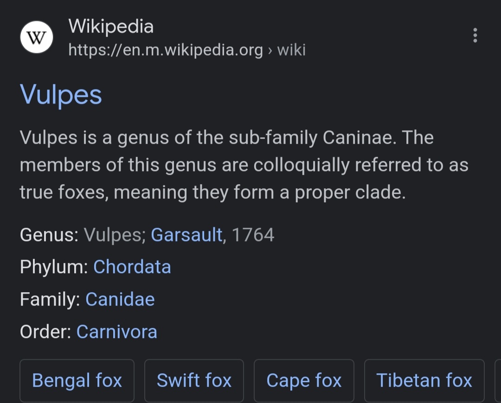This screenshot has height=403, width=501.
Task: Open the three-dot options menu
Action: point(475,35)
